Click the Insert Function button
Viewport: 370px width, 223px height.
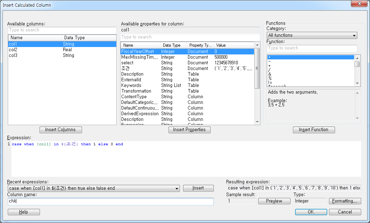pos(314,130)
